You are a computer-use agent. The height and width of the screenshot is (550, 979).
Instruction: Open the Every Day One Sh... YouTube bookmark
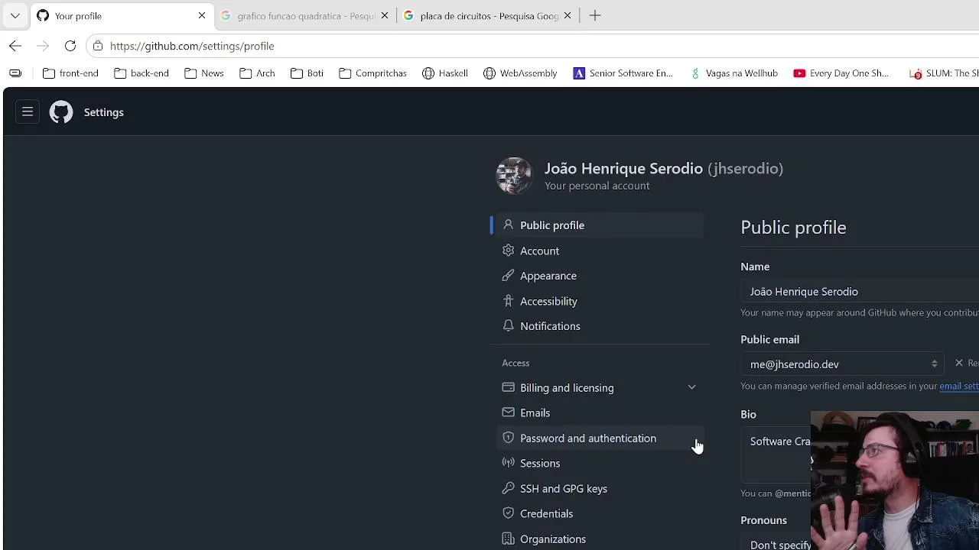tap(841, 73)
